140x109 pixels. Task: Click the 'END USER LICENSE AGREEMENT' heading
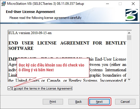pyautogui.click(x=67, y=46)
